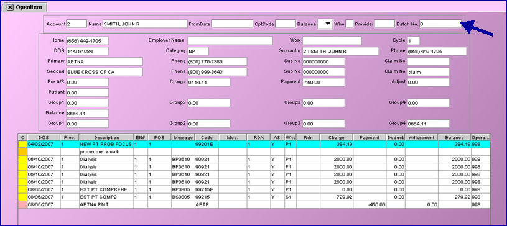Click the Guarantor field
This screenshot has height=226, width=507.
pyautogui.click(x=340, y=51)
